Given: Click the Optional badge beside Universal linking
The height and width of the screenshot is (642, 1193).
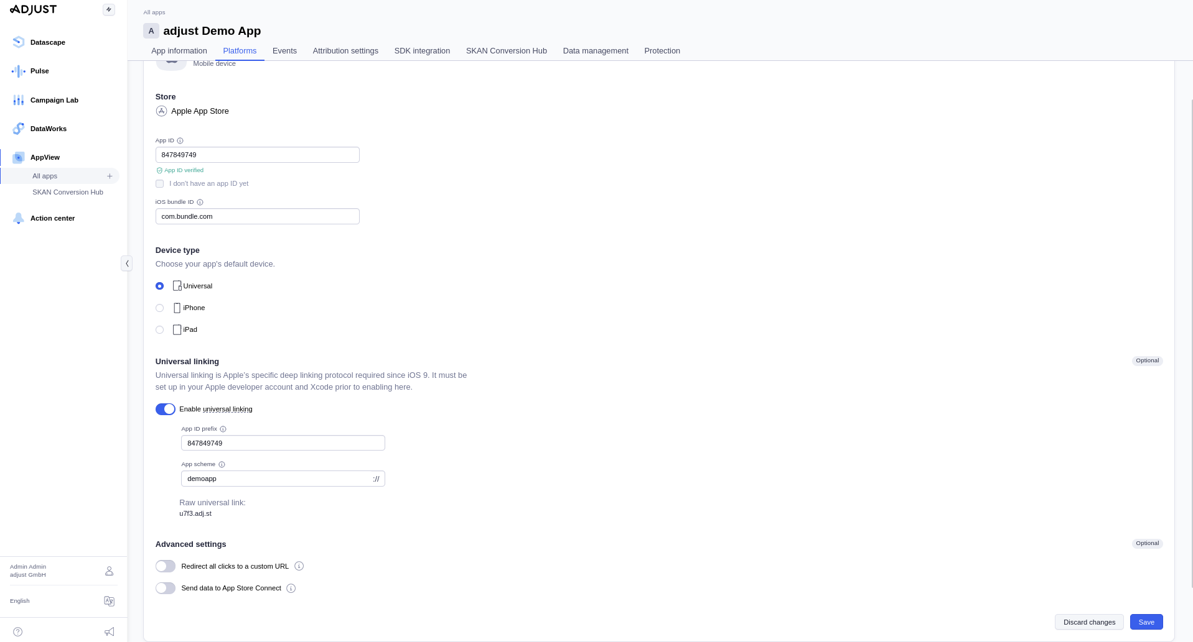Looking at the screenshot, I should coord(1147,360).
